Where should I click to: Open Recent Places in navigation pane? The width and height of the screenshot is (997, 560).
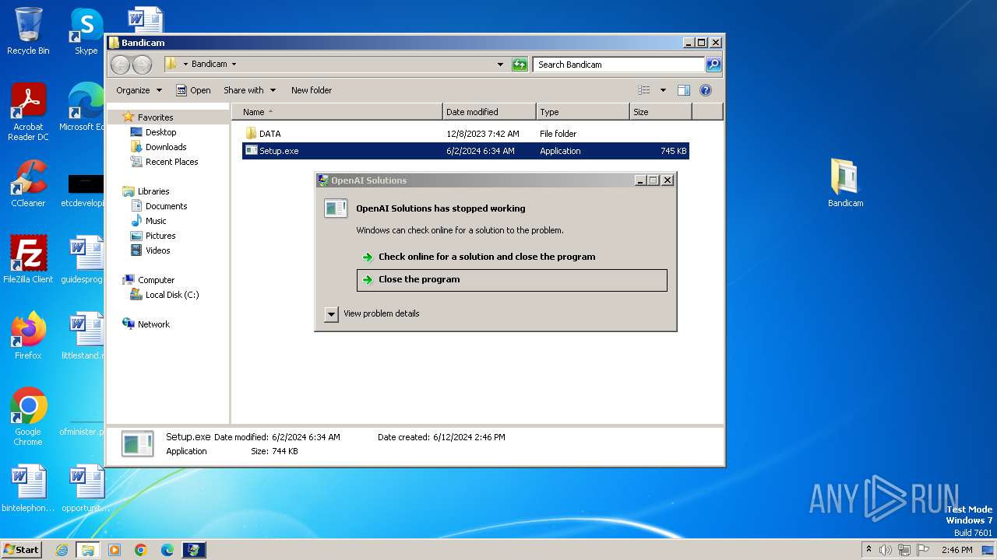[x=171, y=162]
